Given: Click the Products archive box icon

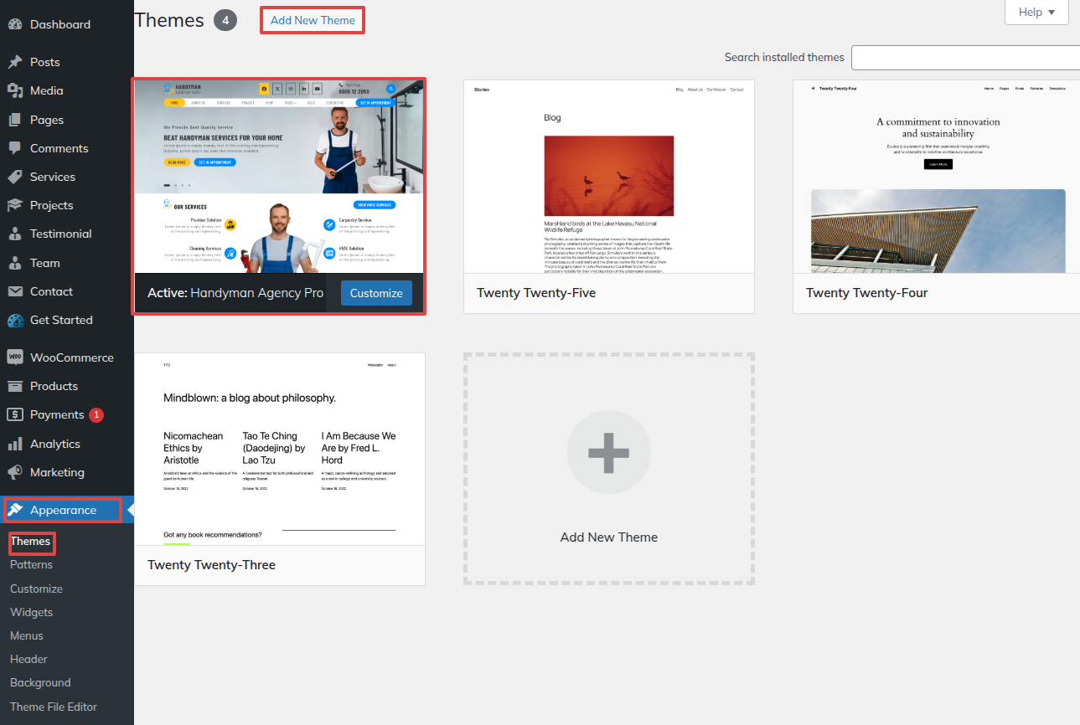Looking at the screenshot, I should pos(14,386).
